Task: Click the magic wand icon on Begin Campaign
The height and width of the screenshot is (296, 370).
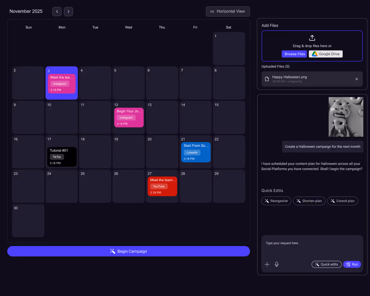Action: (x=112, y=251)
